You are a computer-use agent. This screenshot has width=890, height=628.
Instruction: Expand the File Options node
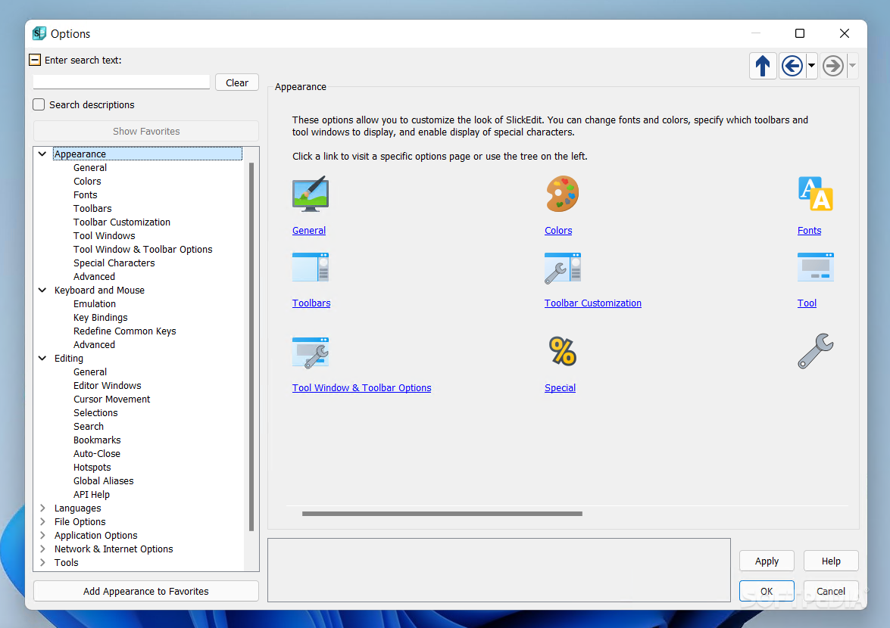click(x=42, y=521)
